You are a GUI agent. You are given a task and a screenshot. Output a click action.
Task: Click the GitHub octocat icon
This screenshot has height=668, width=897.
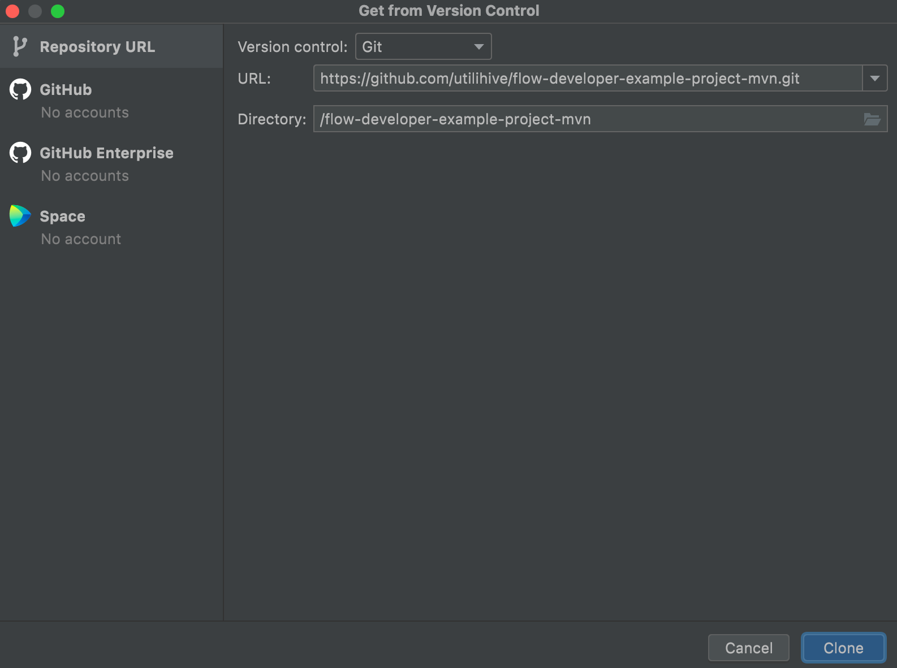20,89
